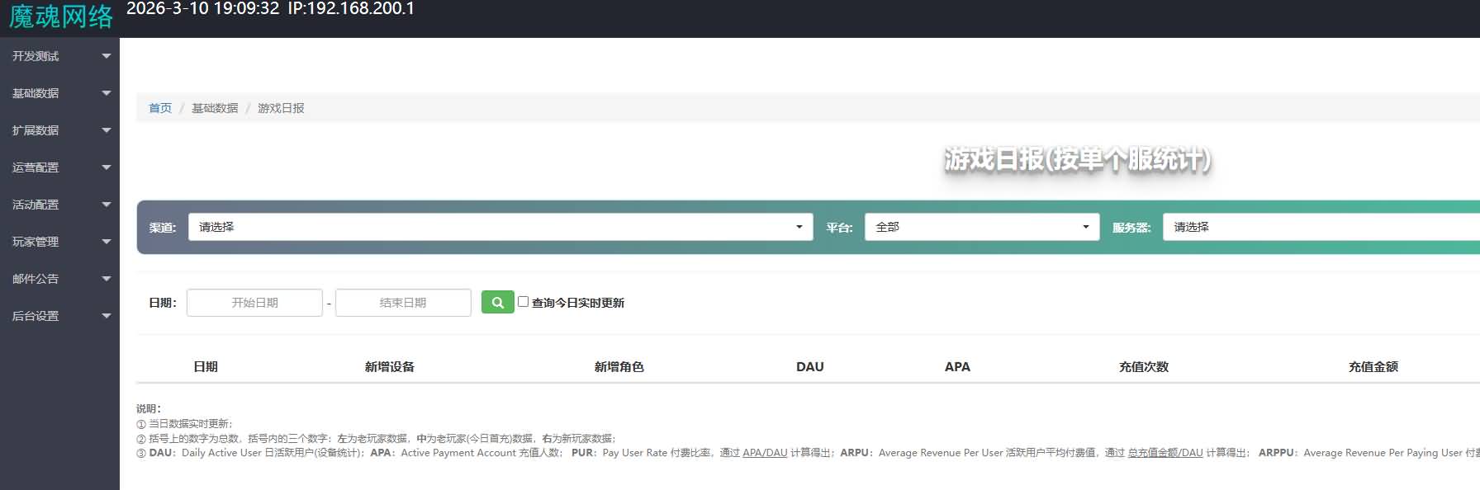Click arrow icon beside 后台设置

click(x=106, y=316)
